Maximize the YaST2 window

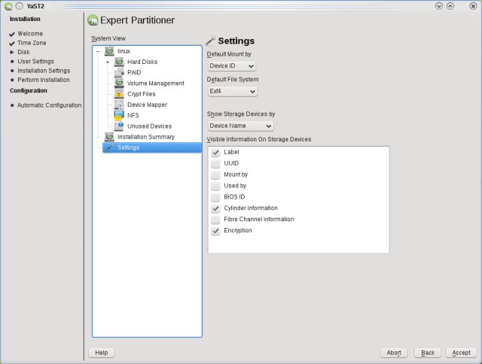[450, 6]
